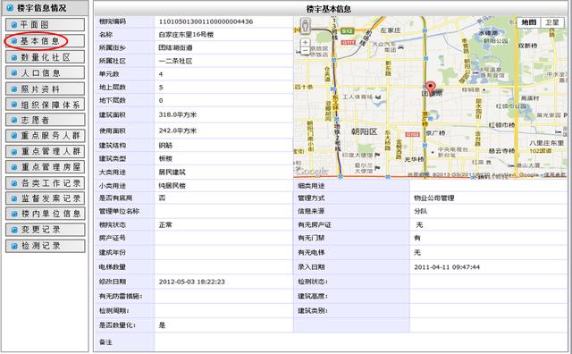572x354 pixels.
Task: Click usable area 242.0平方米
Action: 178,131
